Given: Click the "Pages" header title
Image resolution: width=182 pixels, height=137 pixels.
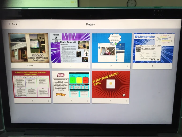Looking at the screenshot, I should (x=90, y=24).
